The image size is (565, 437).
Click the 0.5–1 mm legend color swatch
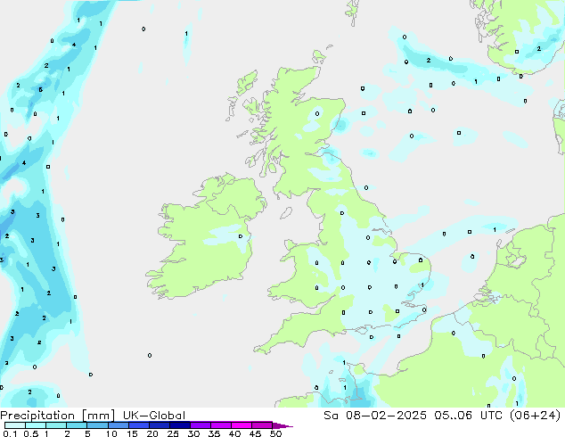pyautogui.click(x=36, y=425)
